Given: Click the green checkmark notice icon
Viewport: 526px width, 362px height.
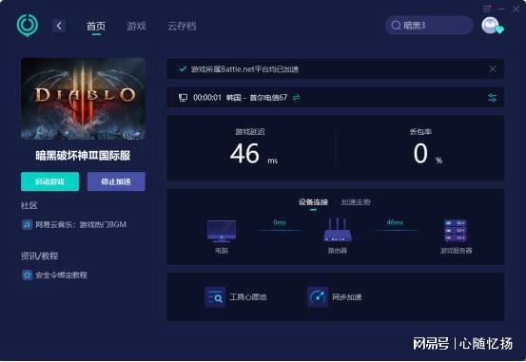Looking at the screenshot, I should [183, 69].
